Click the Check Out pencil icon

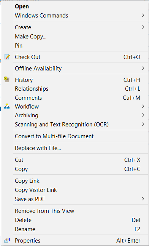(7, 57)
